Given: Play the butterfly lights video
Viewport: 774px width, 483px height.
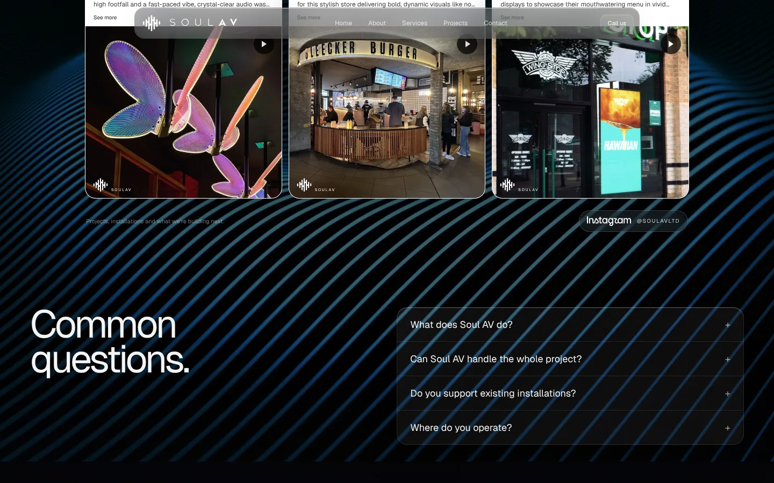Looking at the screenshot, I should [x=264, y=44].
